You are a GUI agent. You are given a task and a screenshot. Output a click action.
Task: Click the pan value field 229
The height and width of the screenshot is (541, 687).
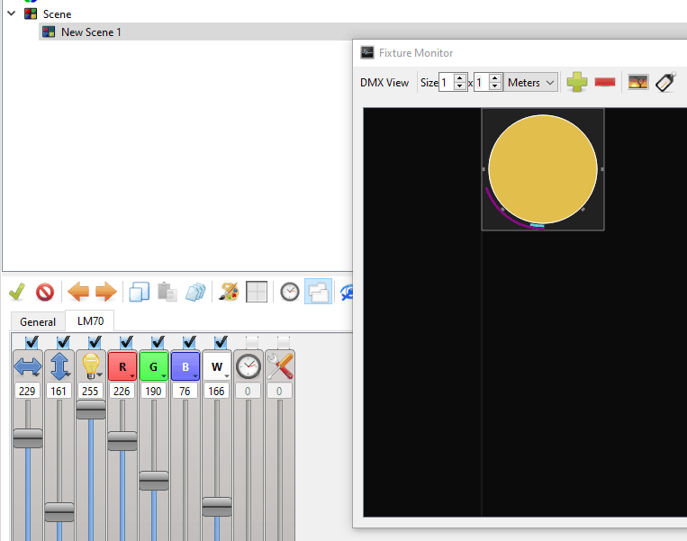[27, 391]
